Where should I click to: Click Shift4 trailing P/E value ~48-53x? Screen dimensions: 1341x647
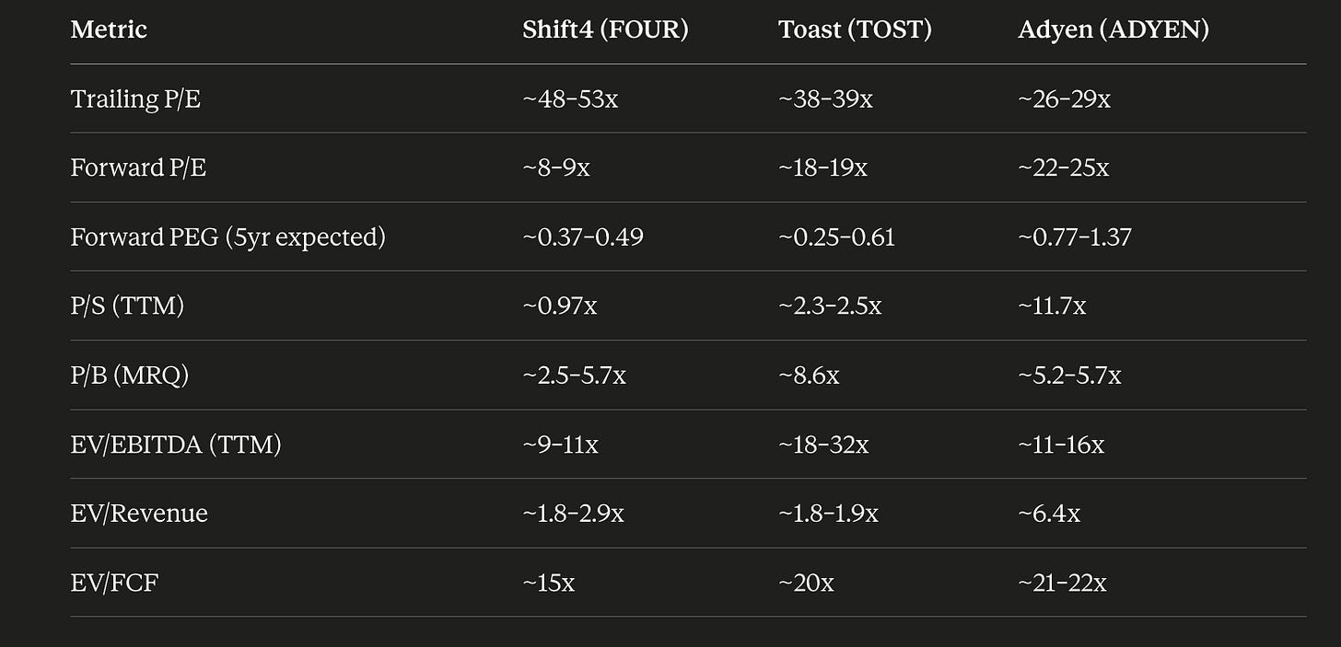pyautogui.click(x=570, y=99)
